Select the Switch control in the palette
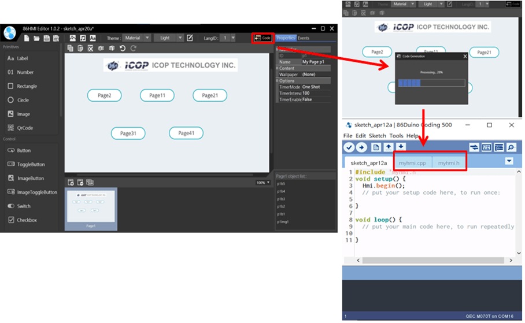The width and height of the screenshot is (525, 323). pos(23,206)
